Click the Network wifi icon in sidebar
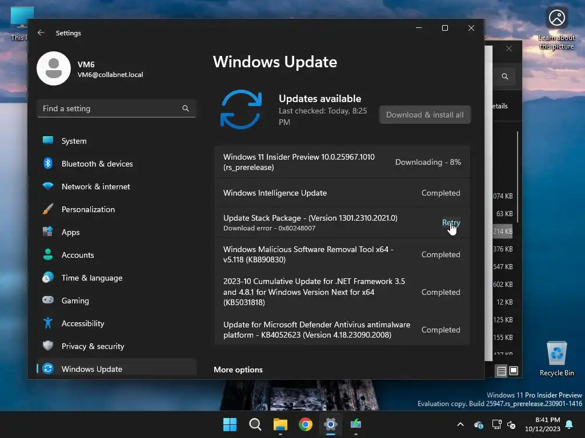Image resolution: width=585 pixels, height=438 pixels. click(48, 186)
